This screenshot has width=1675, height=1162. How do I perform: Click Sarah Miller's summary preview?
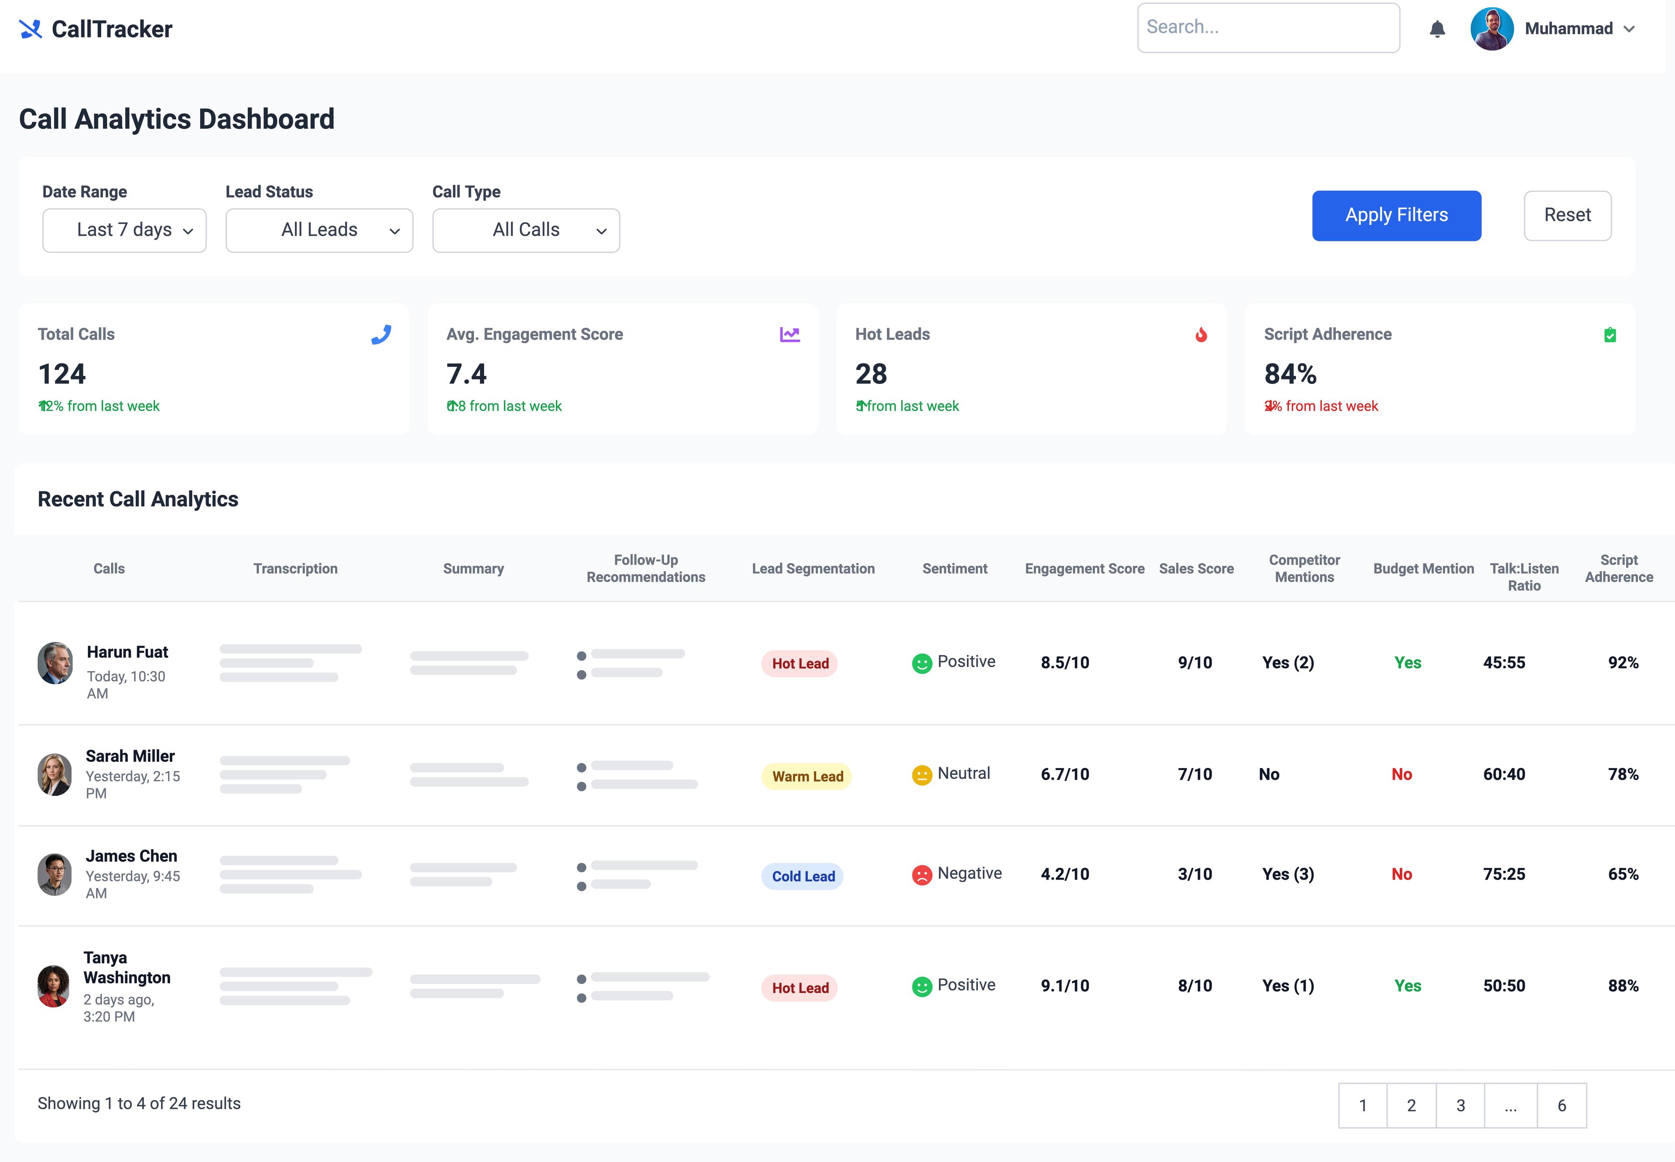click(x=469, y=775)
